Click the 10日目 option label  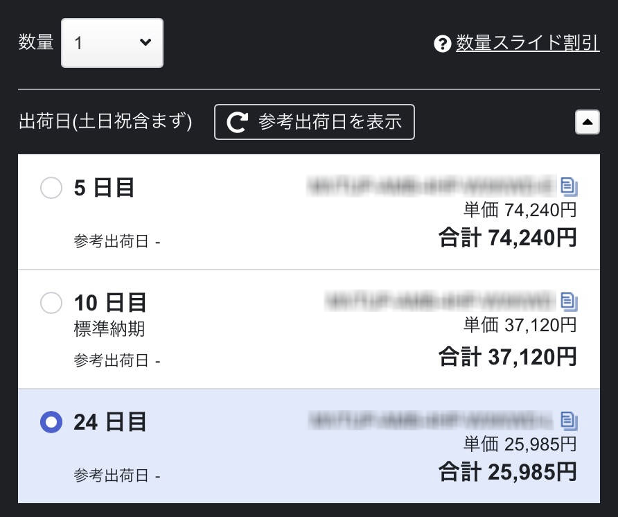[x=110, y=303]
